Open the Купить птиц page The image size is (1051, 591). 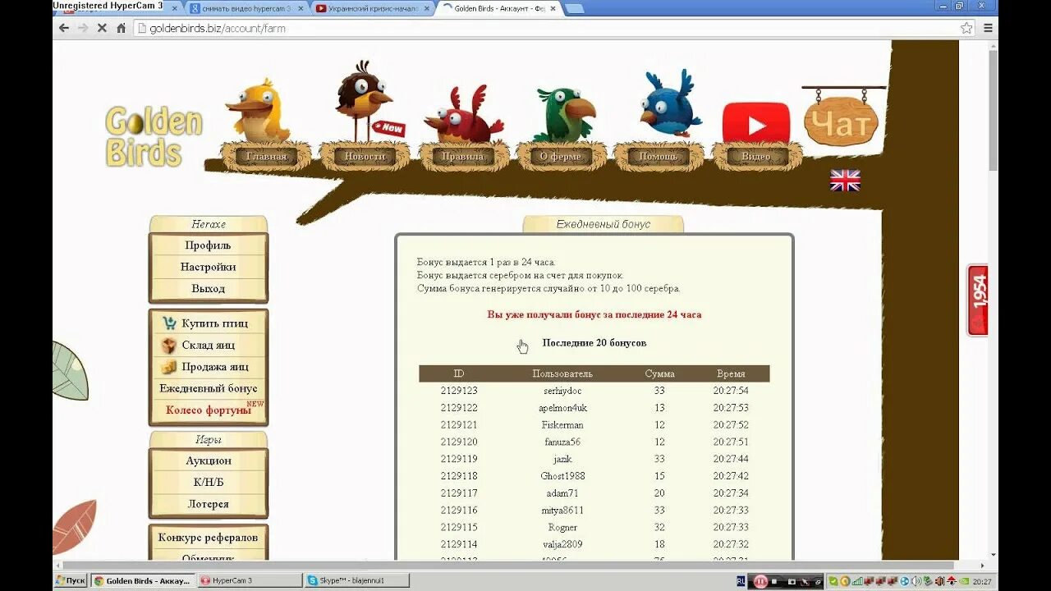(214, 323)
